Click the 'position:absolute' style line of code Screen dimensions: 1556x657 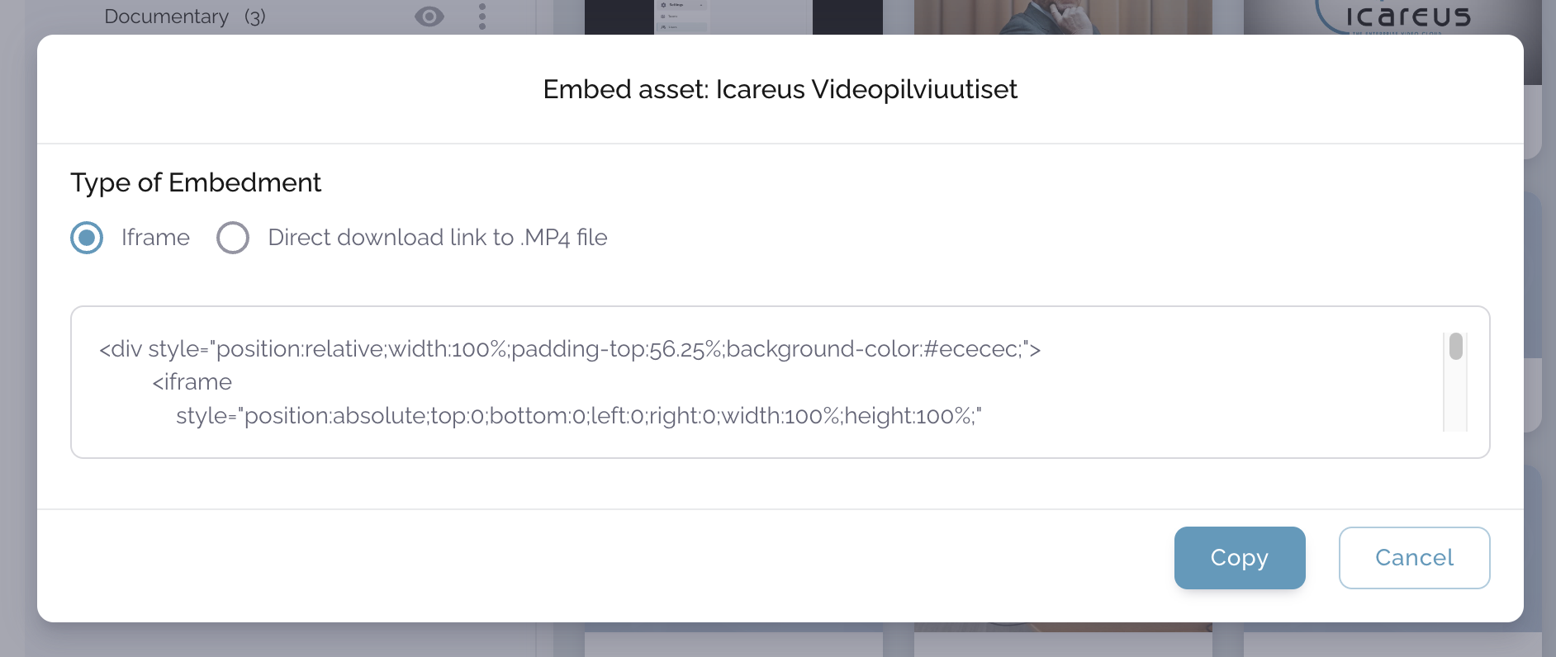coord(578,416)
